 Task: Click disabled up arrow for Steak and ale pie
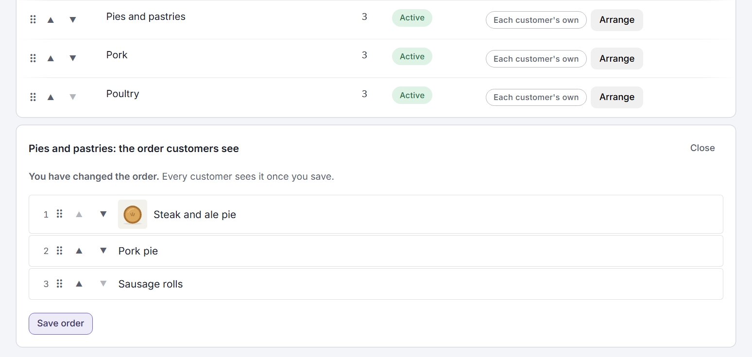click(x=79, y=214)
